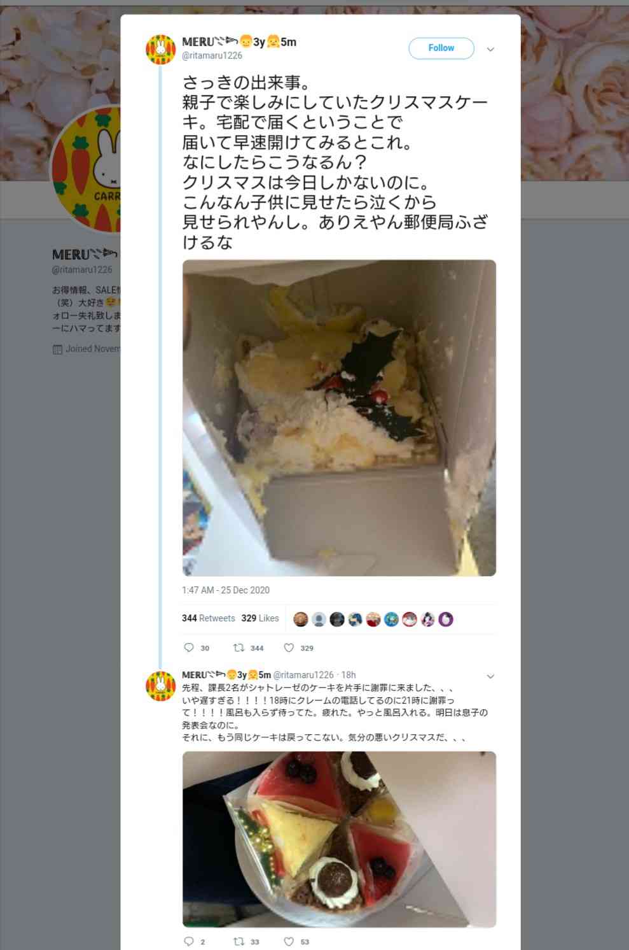The height and width of the screenshot is (950, 629).
Task: Click the last purple liker avatar
Action: click(446, 619)
